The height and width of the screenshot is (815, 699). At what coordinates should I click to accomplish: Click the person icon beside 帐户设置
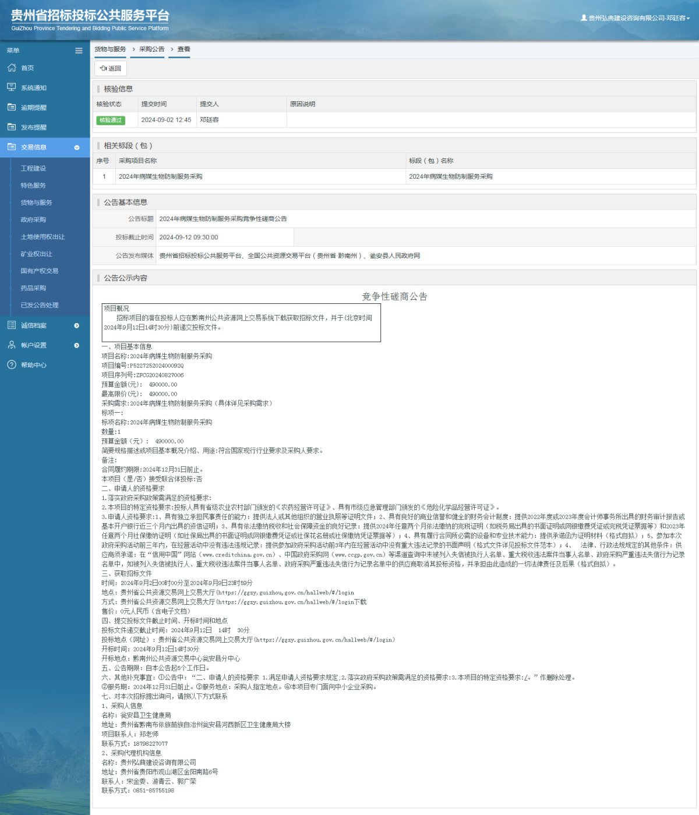[x=12, y=345]
